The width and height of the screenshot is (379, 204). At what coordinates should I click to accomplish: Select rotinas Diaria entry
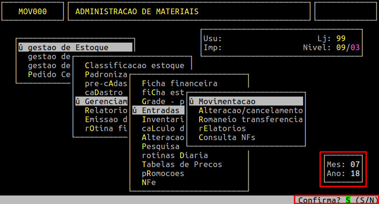click(x=175, y=155)
